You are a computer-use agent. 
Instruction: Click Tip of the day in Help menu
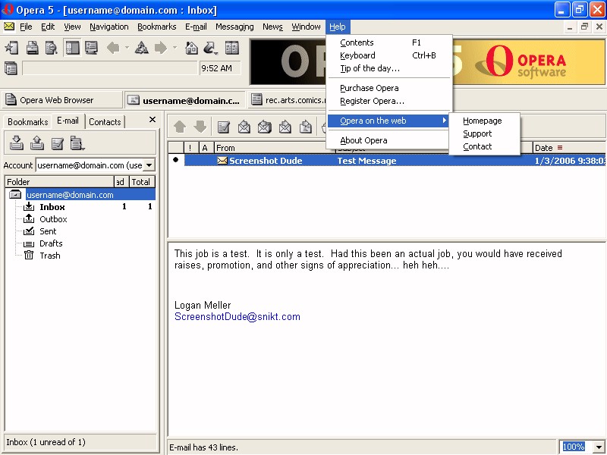click(x=389, y=68)
